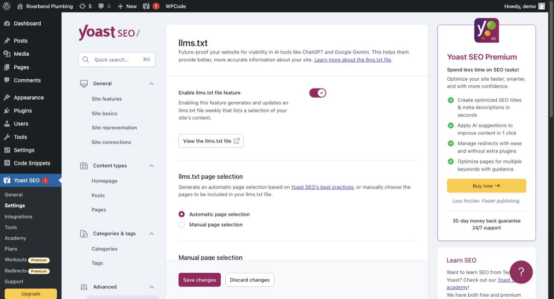Open Yoast Integrations submenu
Screen dimensions: 554x299
(18, 217)
